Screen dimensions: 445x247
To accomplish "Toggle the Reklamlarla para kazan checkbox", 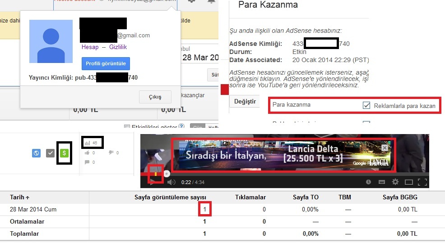I will [x=366, y=106].
